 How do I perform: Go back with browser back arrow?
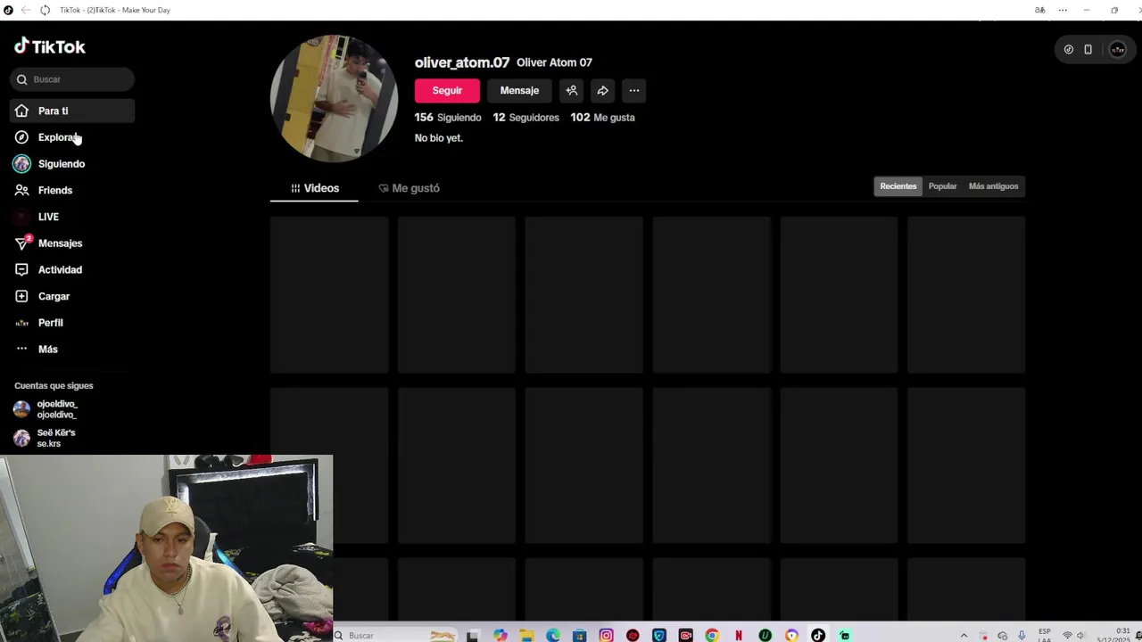coord(25,10)
